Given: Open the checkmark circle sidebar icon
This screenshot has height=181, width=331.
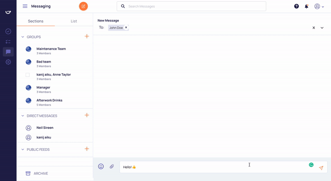Looking at the screenshot, I should click(8, 31).
